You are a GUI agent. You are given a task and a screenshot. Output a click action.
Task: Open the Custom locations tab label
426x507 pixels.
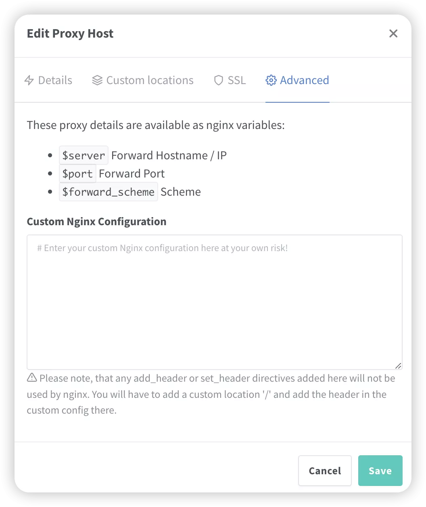[150, 80]
